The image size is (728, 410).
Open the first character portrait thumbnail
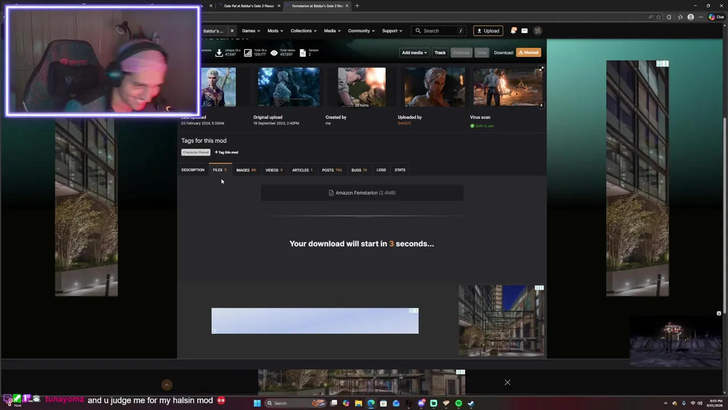click(218, 87)
